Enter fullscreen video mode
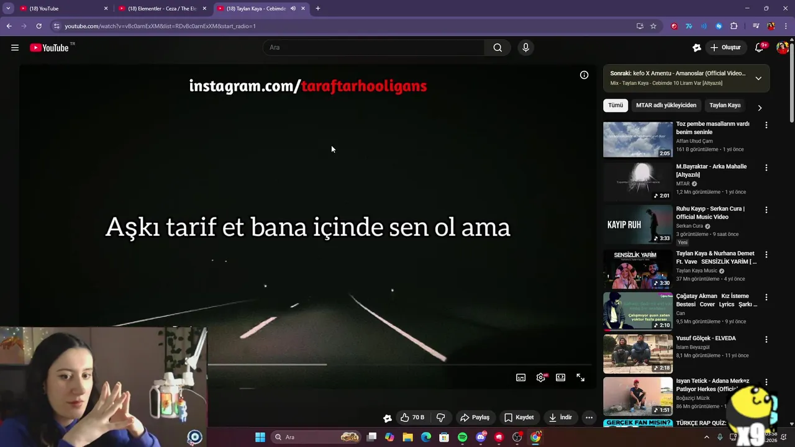The width and height of the screenshot is (795, 447). [581, 377]
